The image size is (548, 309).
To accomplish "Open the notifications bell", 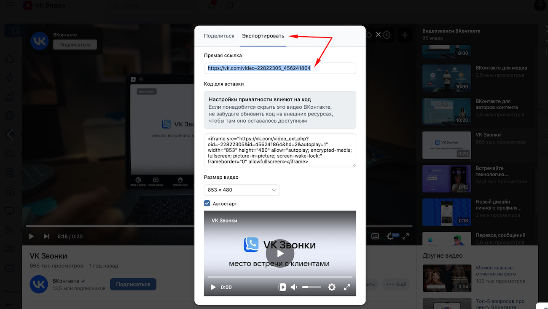I will click(x=211, y=5).
